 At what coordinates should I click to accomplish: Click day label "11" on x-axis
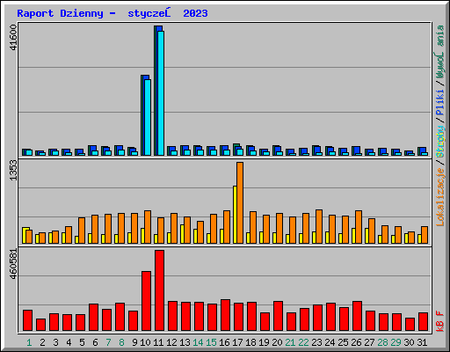click(158, 342)
